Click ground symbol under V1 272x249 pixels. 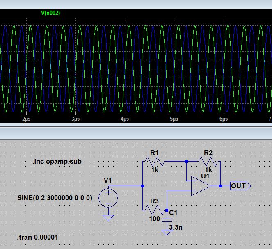click(108, 218)
